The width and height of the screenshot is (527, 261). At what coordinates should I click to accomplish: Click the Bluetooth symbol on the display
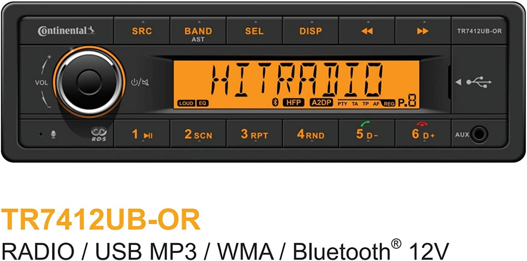[x=275, y=103]
